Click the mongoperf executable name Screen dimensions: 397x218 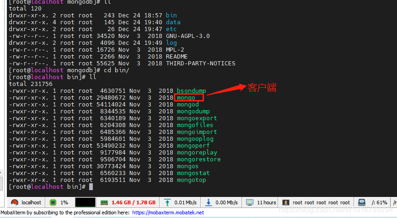click(193, 146)
